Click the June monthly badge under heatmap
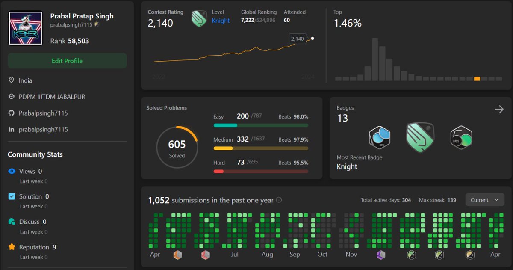Screen dimensions: 513x270 pyautogui.click(x=206, y=255)
